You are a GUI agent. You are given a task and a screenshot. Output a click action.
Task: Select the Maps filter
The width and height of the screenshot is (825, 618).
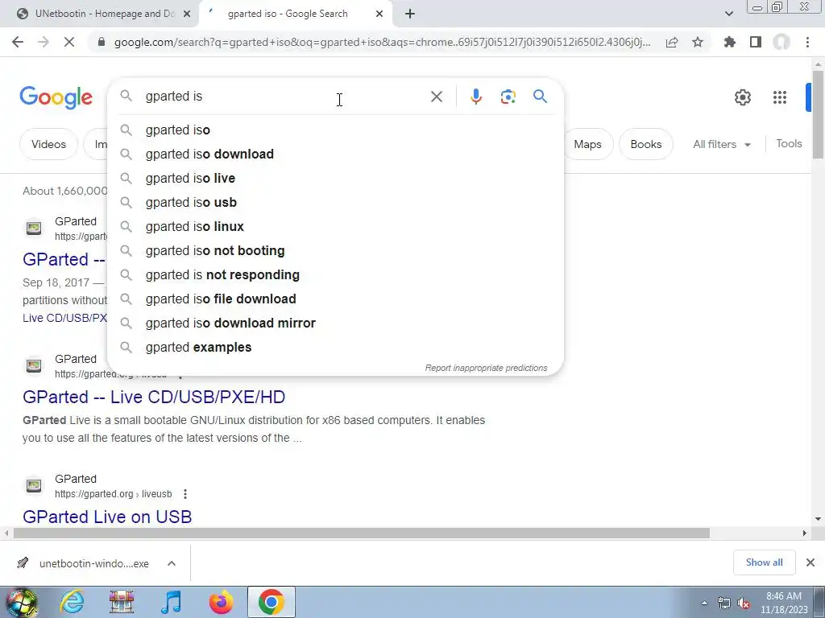click(587, 144)
